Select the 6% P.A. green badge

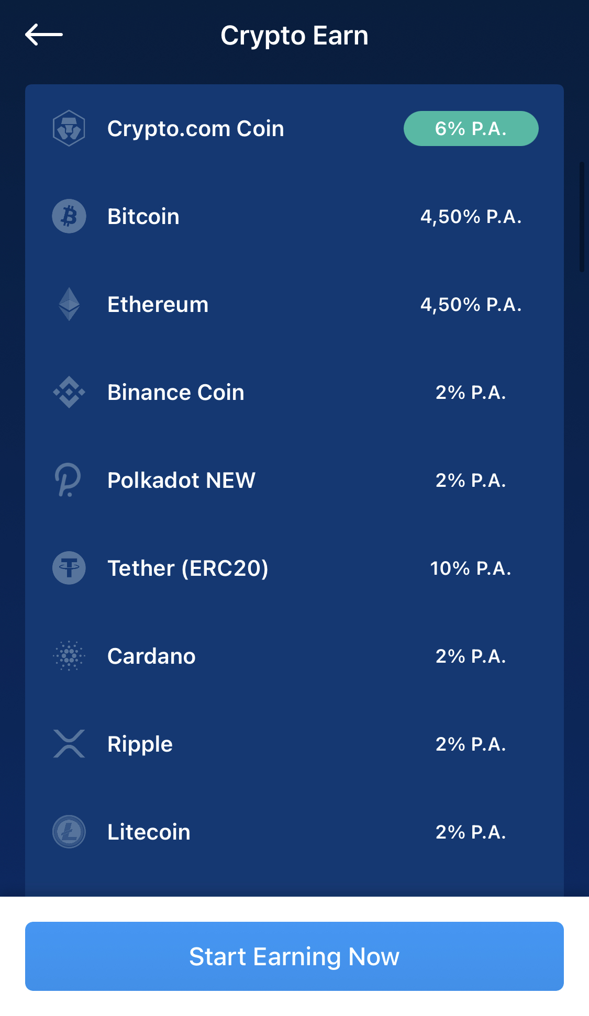471,128
